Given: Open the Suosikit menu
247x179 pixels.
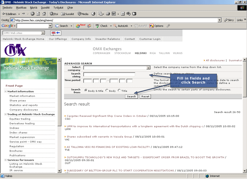Looking at the screenshot, I should 45,8.
